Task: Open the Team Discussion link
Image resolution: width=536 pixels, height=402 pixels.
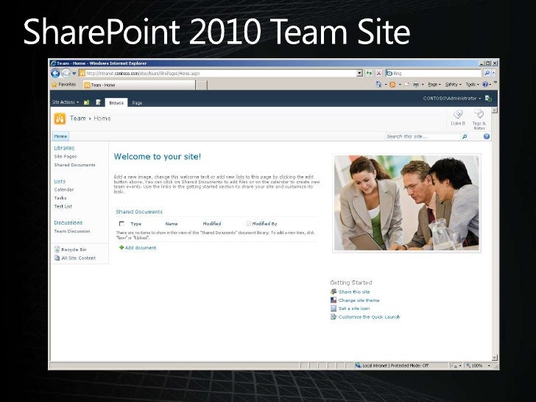Action: point(72,231)
